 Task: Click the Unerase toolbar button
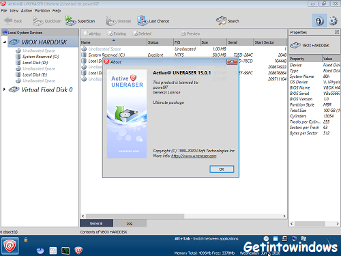click(118, 21)
